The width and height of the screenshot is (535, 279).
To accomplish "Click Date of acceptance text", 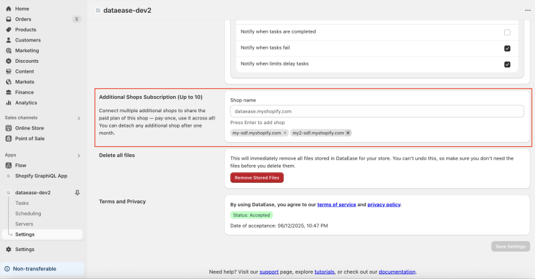I will (x=279, y=226).
